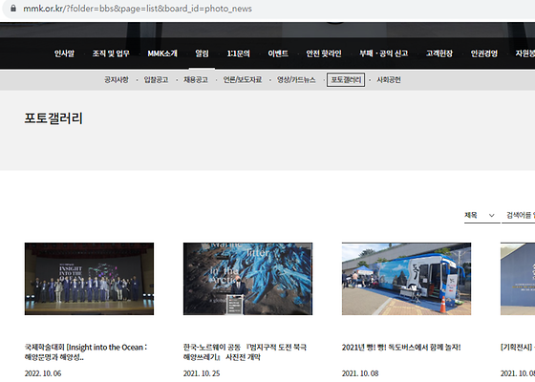535x382 pixels.
Task: Open the 부패·공익 신고 menu
Action: [383, 53]
